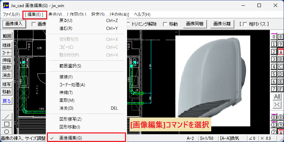Image resolution: width=284 pixels, height=142 pixels.
Task: Click layer button D in the layer bar
Action: [280, 74]
